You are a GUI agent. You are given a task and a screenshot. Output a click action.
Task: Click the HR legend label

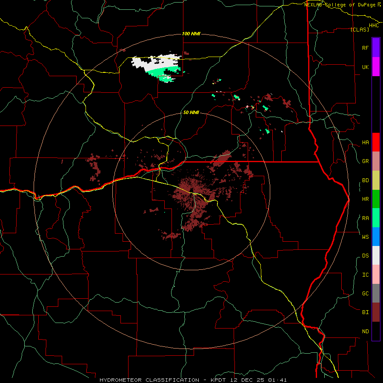(365, 199)
